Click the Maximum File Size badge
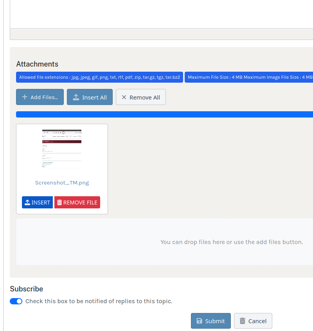 point(249,77)
